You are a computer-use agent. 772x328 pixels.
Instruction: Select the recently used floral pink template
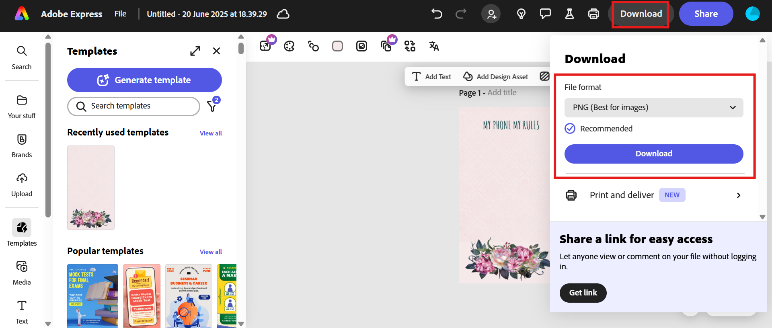(91, 188)
